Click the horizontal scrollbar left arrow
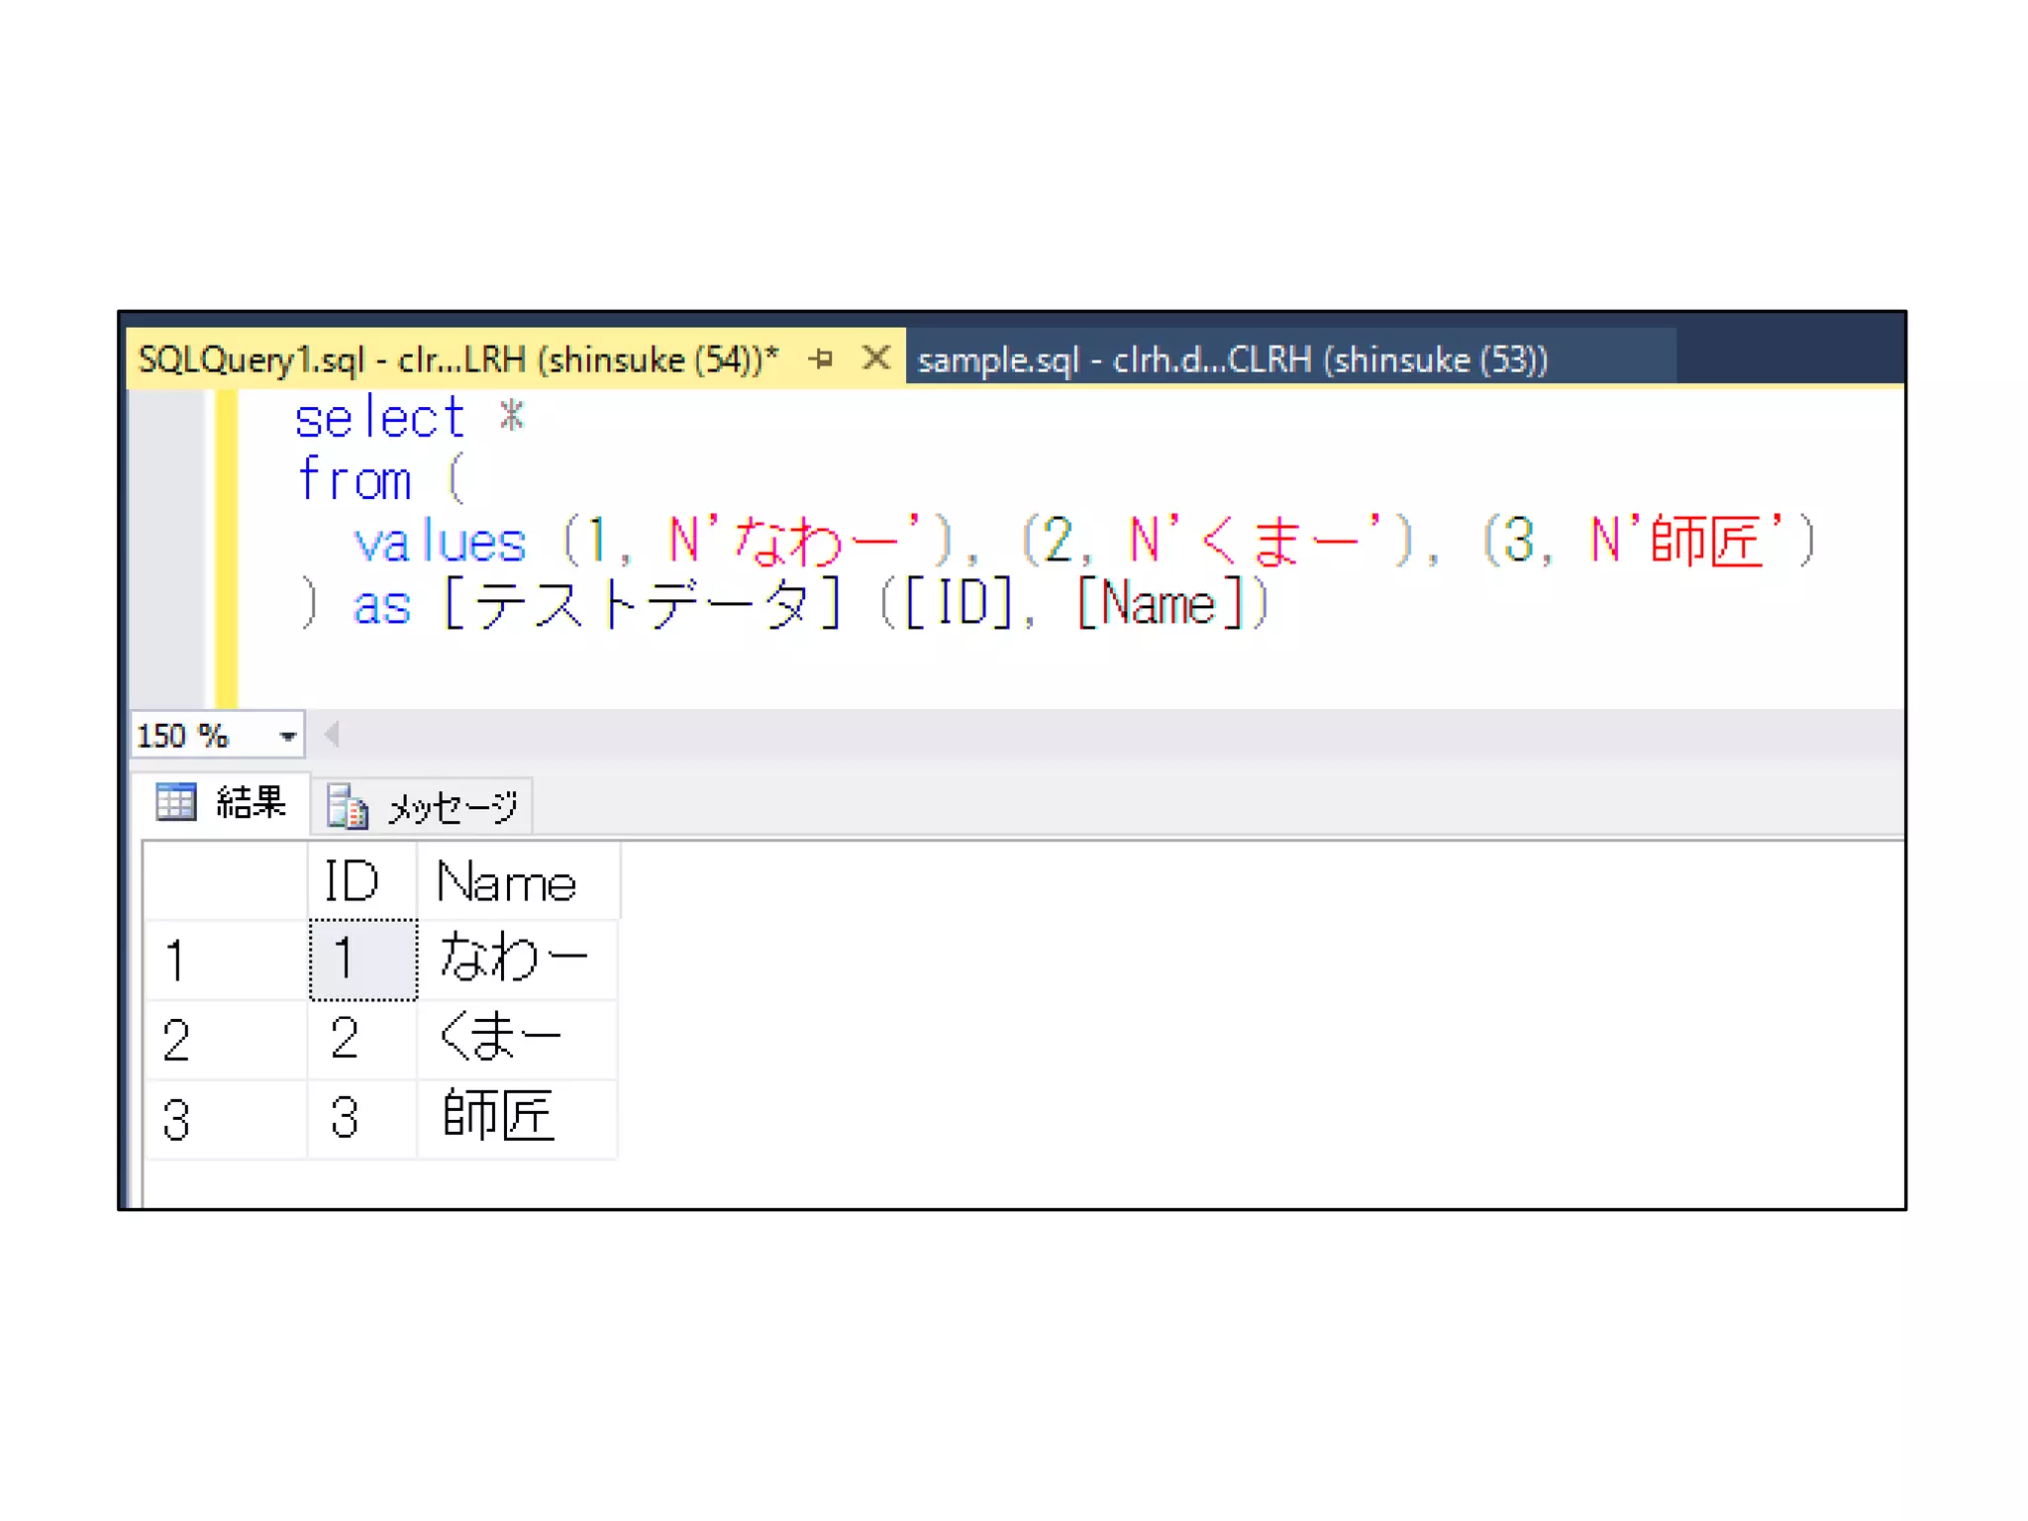The height and width of the screenshot is (1521, 2028). [x=332, y=735]
